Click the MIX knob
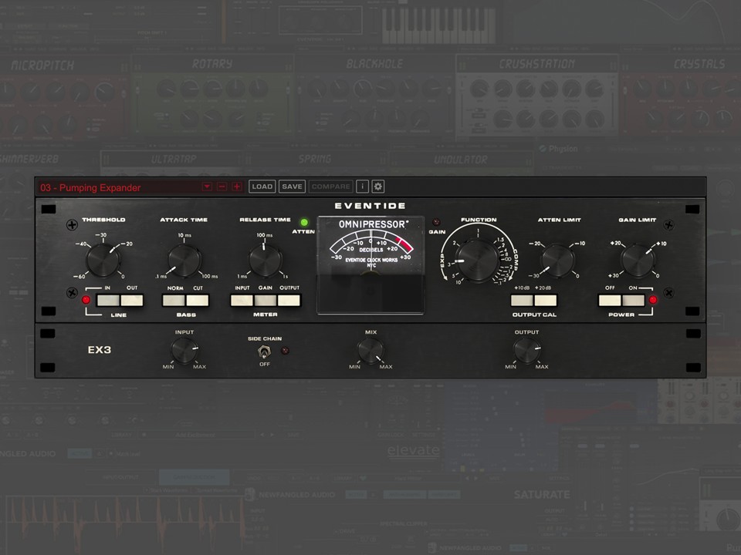The height and width of the screenshot is (555, 741). tap(370, 350)
